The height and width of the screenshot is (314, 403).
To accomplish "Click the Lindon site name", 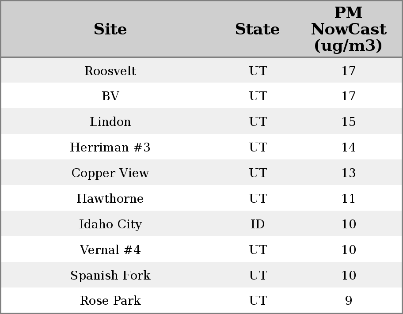I will click(110, 122).
